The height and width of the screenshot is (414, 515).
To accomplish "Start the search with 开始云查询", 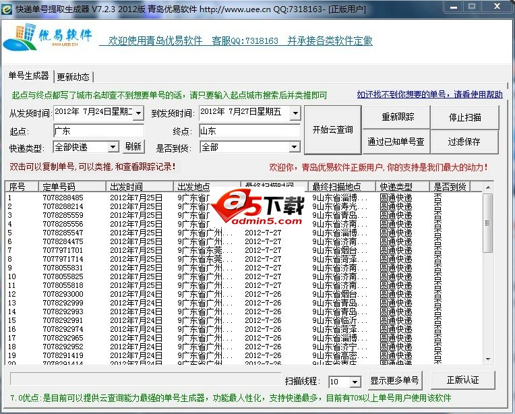I will (333, 129).
